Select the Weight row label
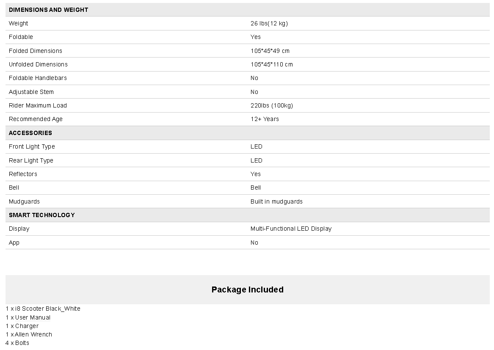The image size is (494, 350). coord(18,23)
